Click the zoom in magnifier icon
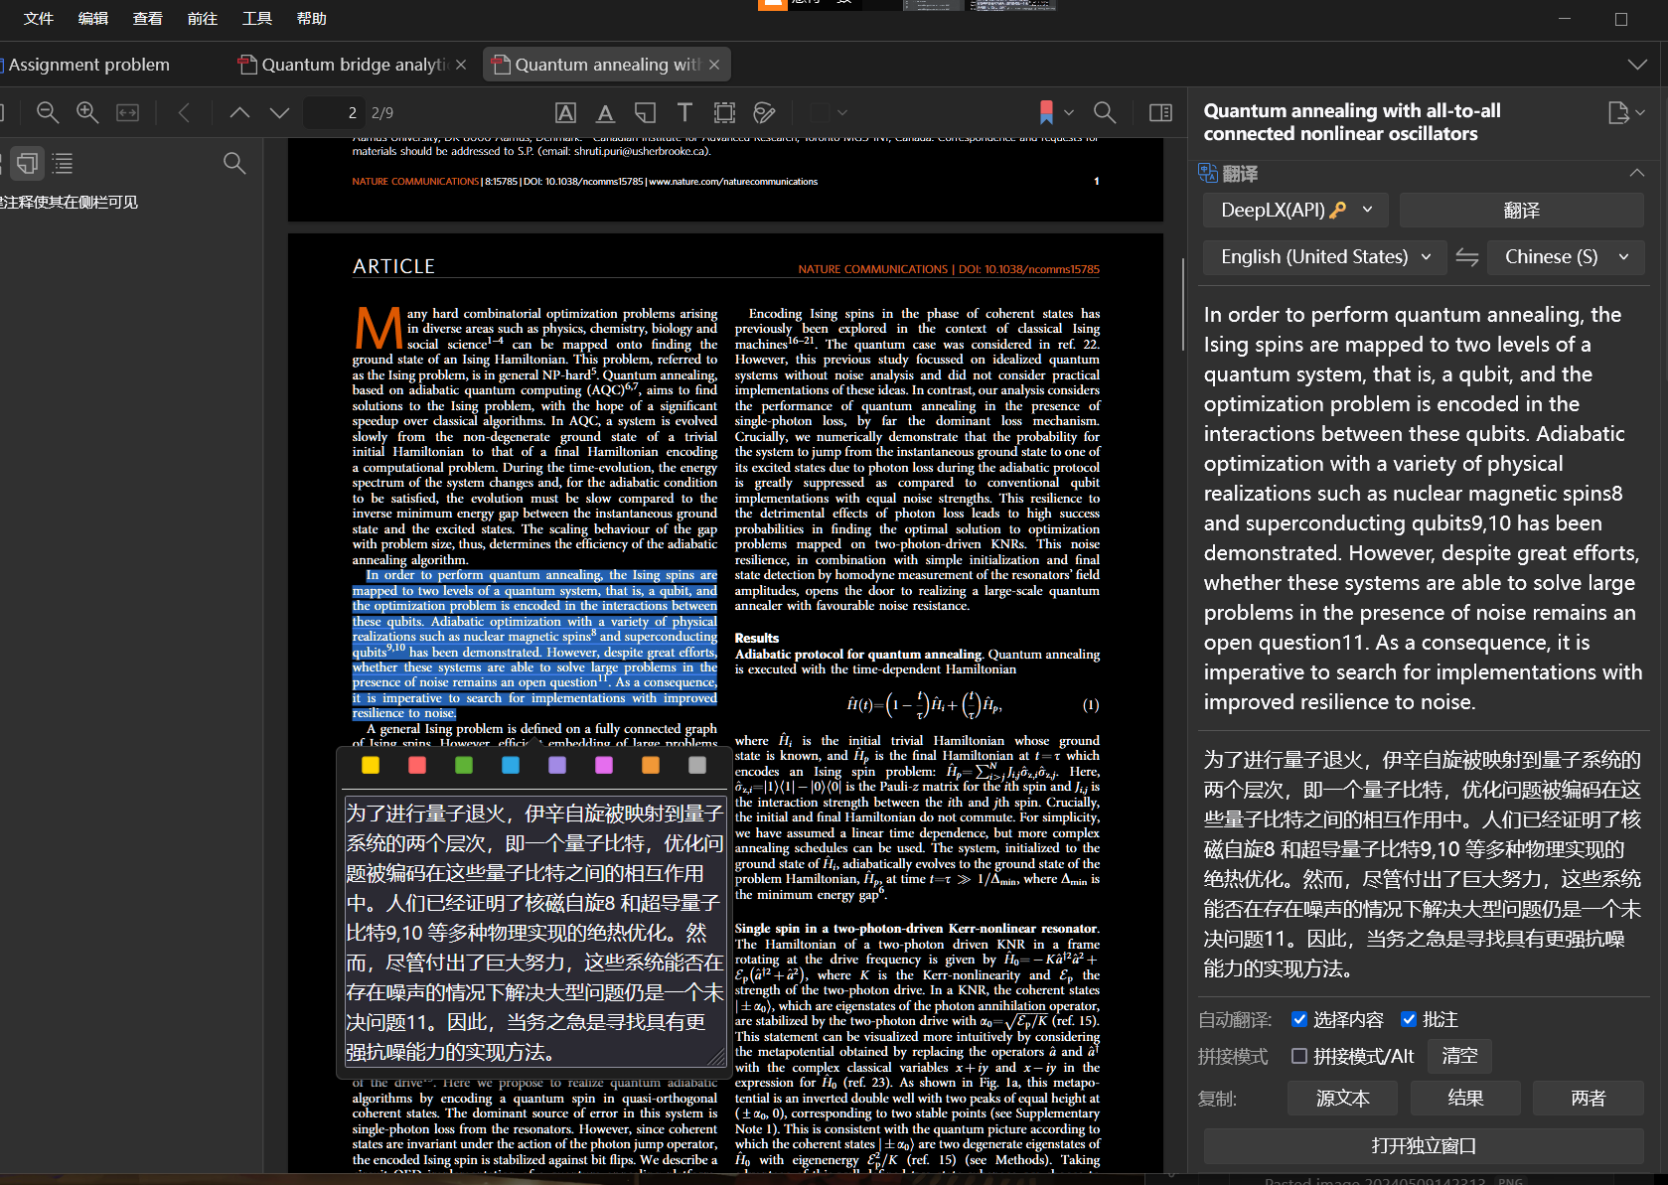1668x1185 pixels. click(x=87, y=112)
